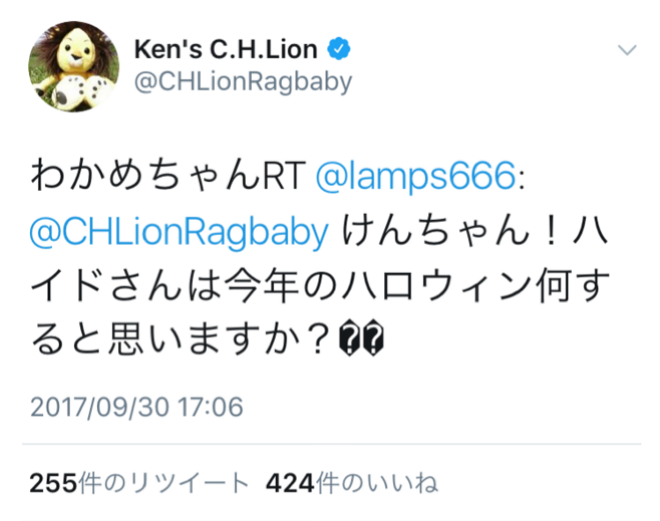
Task: View the 255件のリツイート list
Action: (139, 482)
